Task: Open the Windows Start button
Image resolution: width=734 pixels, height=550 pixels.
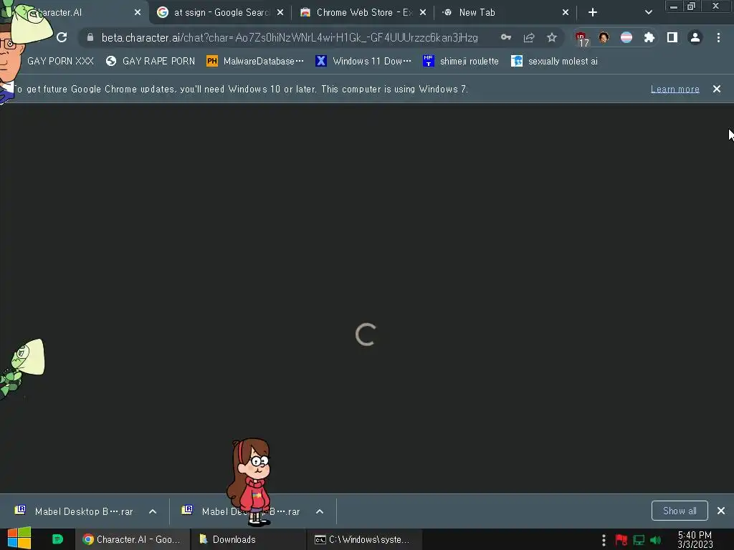Action: pyautogui.click(x=19, y=539)
